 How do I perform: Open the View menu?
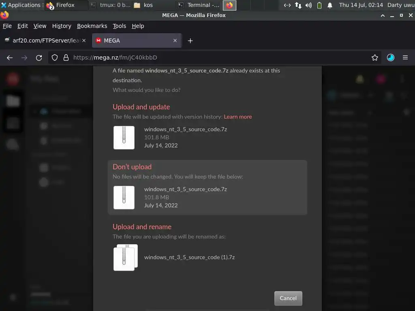click(x=40, y=26)
